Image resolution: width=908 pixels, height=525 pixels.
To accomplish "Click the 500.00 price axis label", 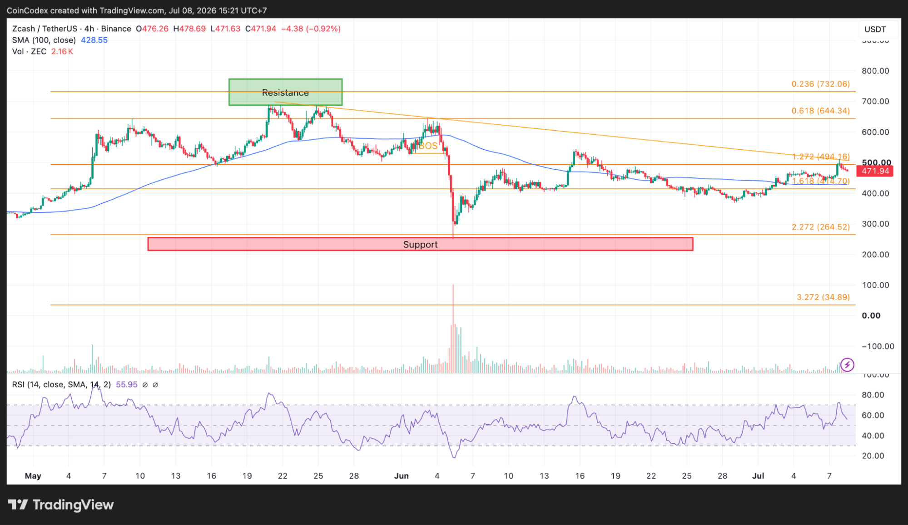I will click(x=876, y=162).
